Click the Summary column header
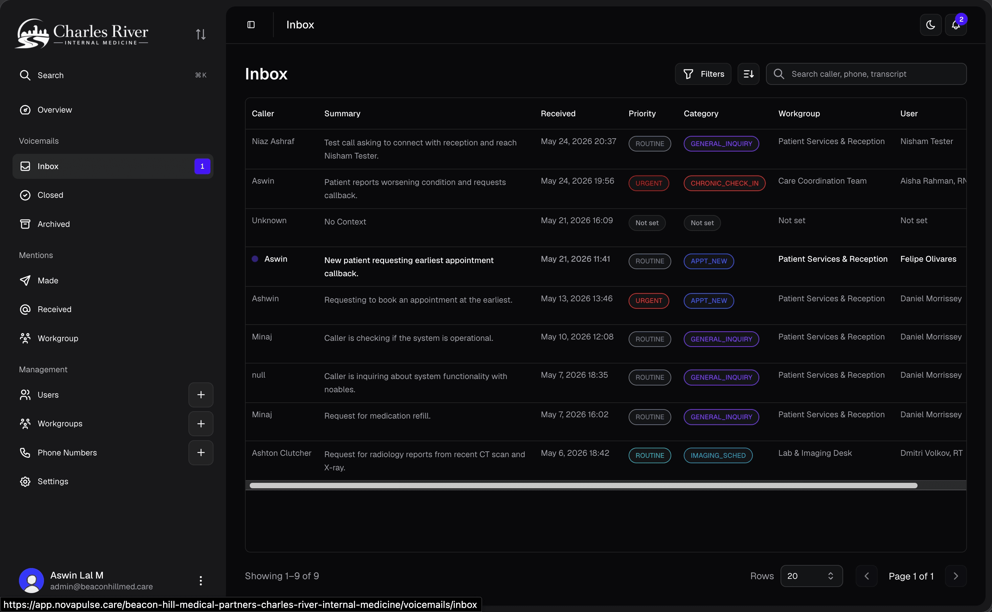The width and height of the screenshot is (992, 612). [x=342, y=113]
